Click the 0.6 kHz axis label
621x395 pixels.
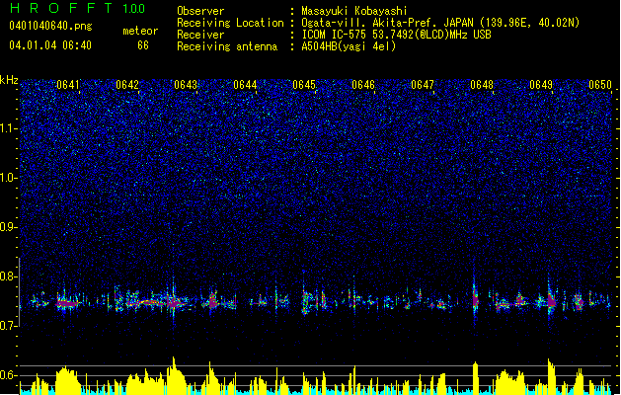pos(9,375)
